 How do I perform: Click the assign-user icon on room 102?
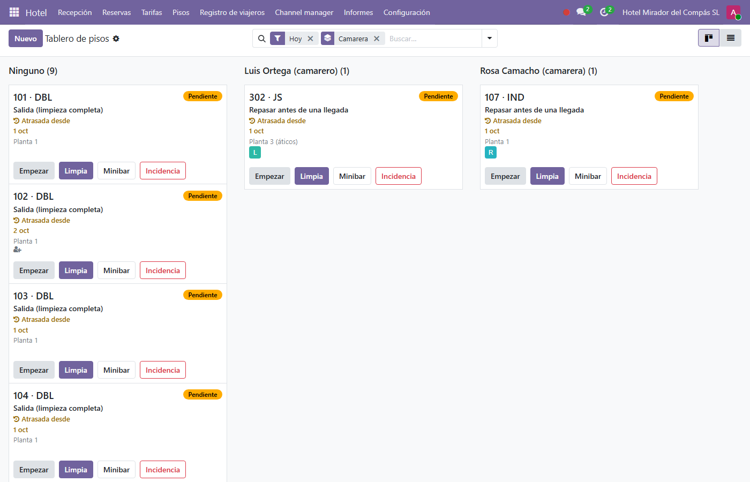[x=17, y=250]
